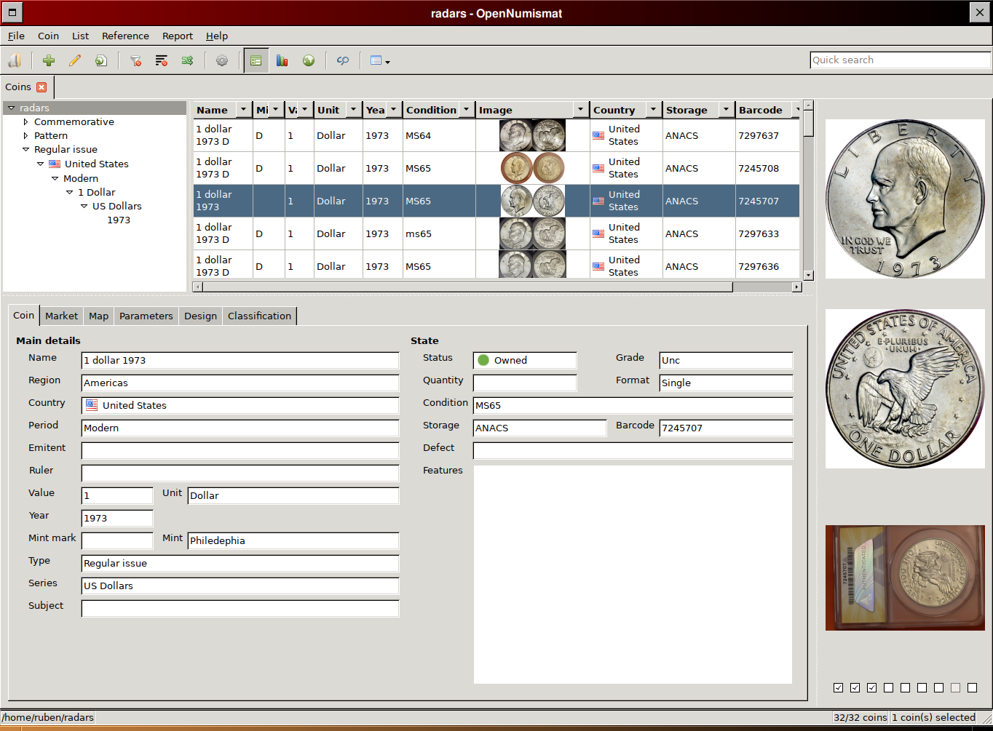Open the Report menu
This screenshot has height=731, width=993.
(178, 36)
